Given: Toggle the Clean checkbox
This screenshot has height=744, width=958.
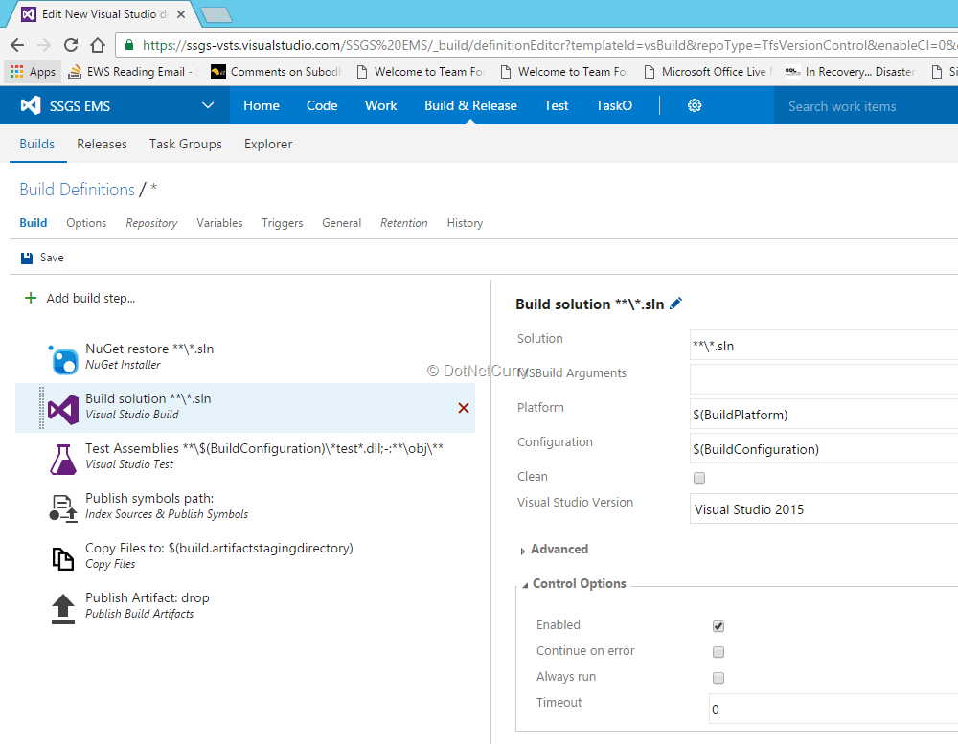Looking at the screenshot, I should tap(699, 478).
